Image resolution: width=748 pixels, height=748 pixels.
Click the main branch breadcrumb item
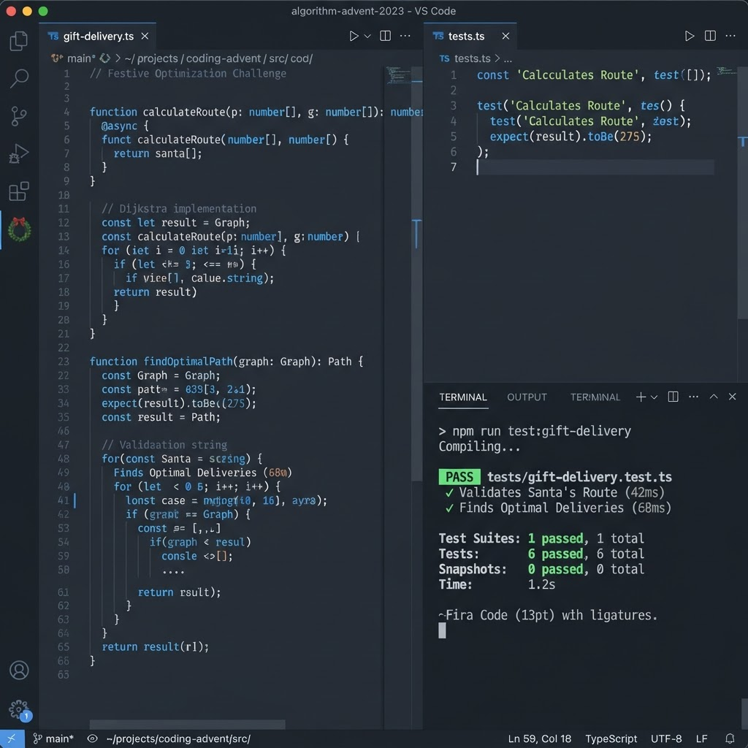[80, 58]
